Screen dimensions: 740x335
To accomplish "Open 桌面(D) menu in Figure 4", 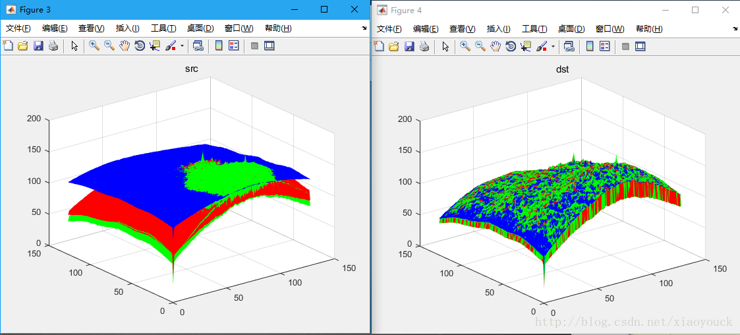I will click(x=571, y=29).
